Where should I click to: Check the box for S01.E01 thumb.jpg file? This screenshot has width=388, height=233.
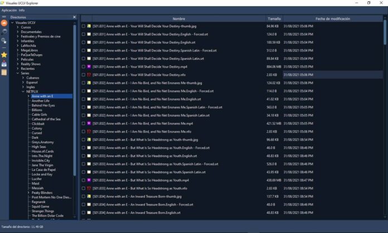click(84, 26)
